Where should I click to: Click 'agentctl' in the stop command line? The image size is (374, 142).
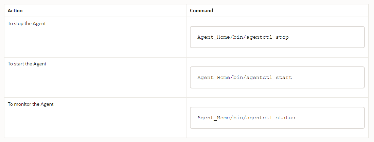tap(259, 37)
